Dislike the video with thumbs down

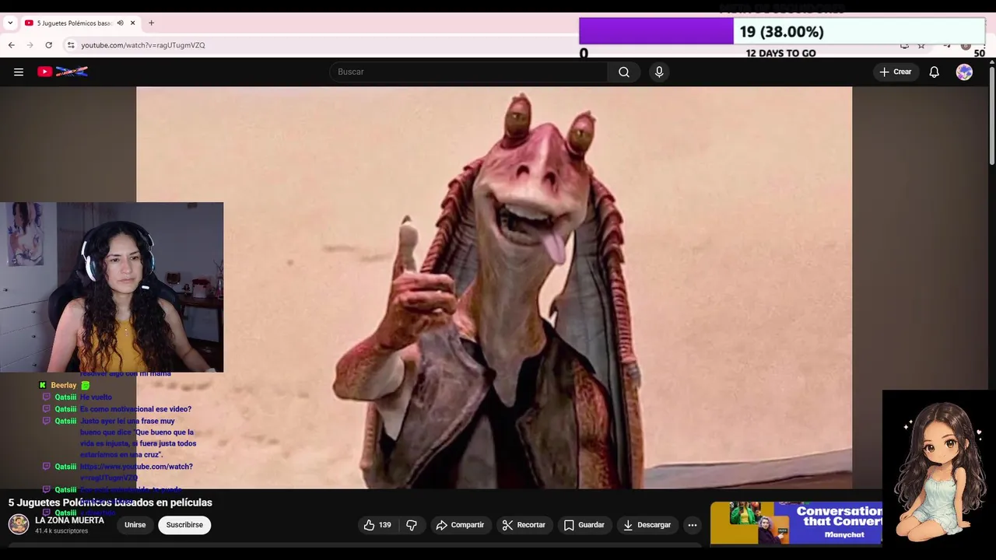412,525
